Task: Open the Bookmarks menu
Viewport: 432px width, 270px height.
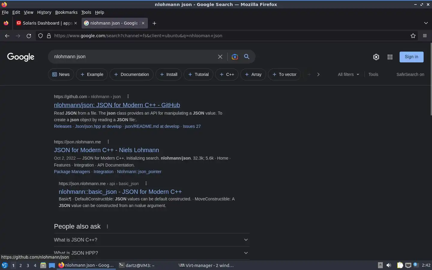Action: tap(66, 12)
